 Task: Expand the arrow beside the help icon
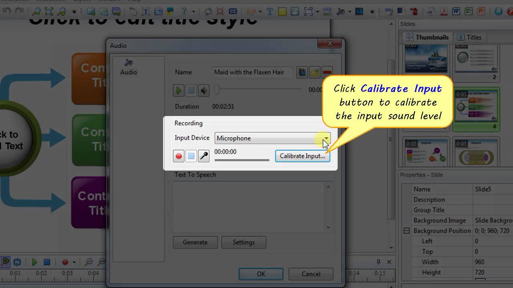[194, 12]
